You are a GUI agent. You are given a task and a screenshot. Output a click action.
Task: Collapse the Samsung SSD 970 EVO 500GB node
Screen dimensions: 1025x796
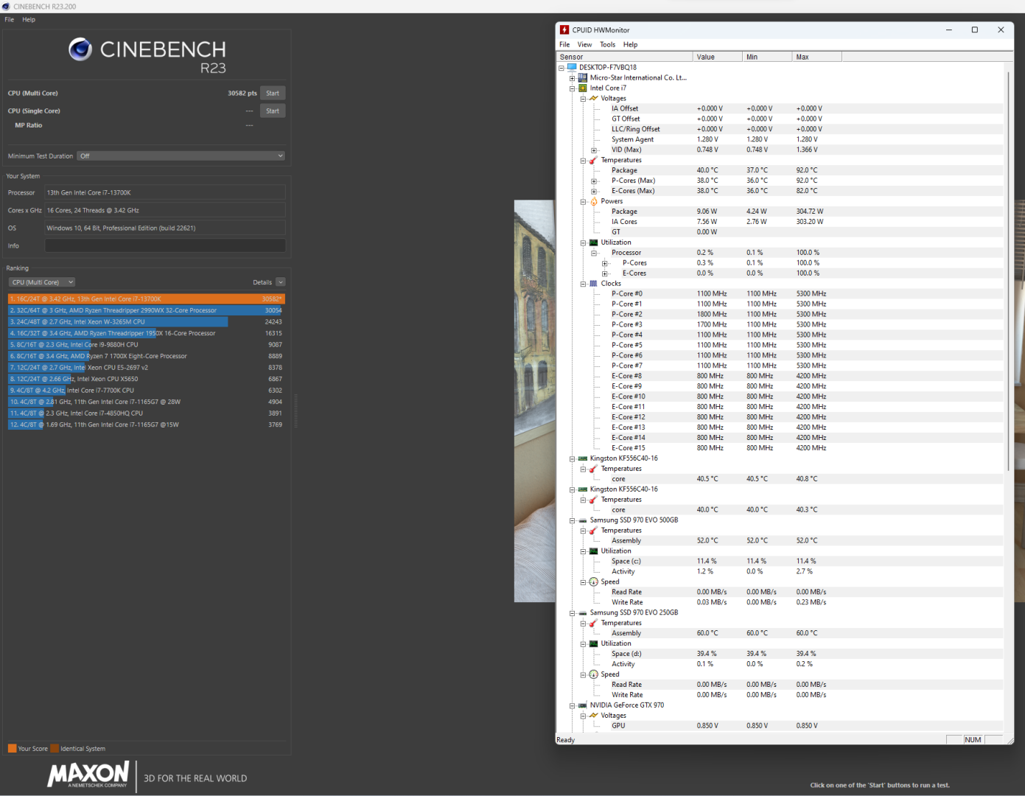[x=572, y=520]
